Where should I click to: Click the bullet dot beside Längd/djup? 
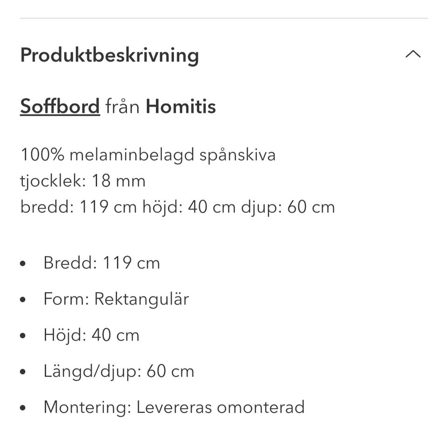click(x=23, y=372)
